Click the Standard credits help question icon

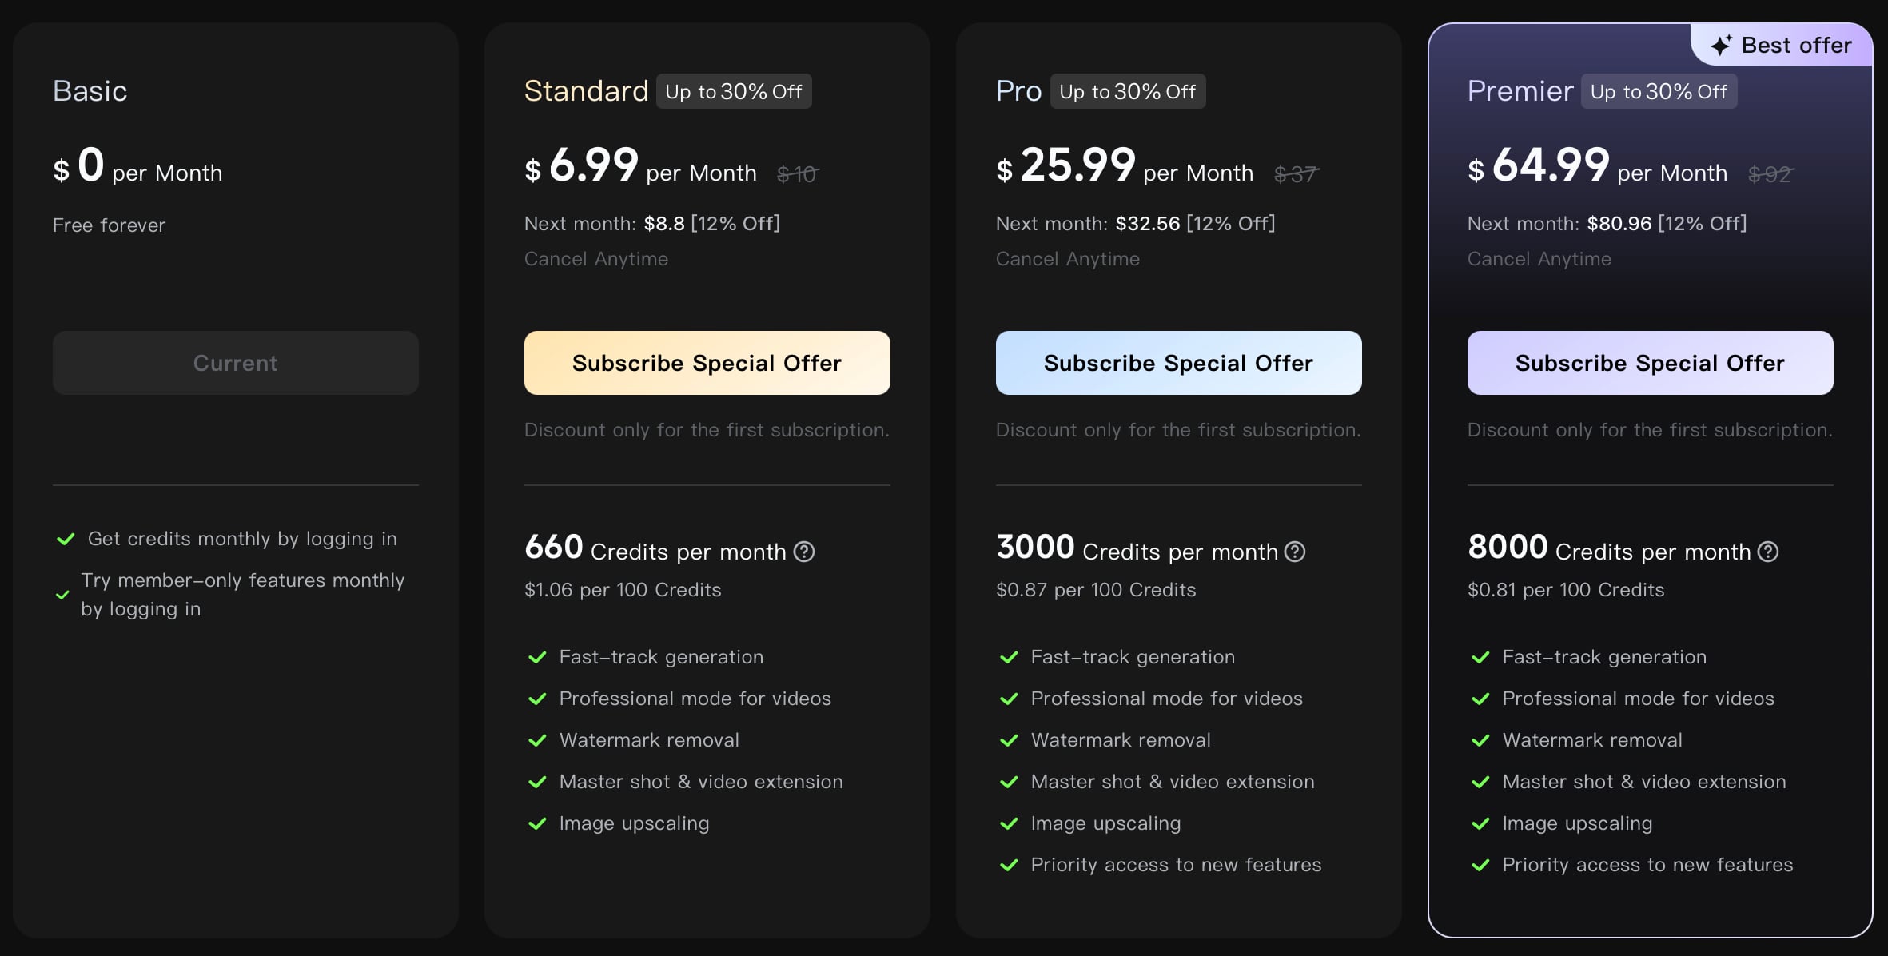point(804,552)
